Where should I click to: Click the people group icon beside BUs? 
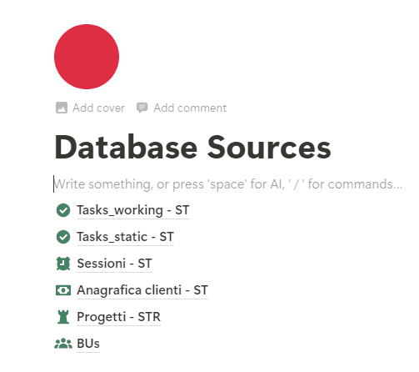click(63, 344)
